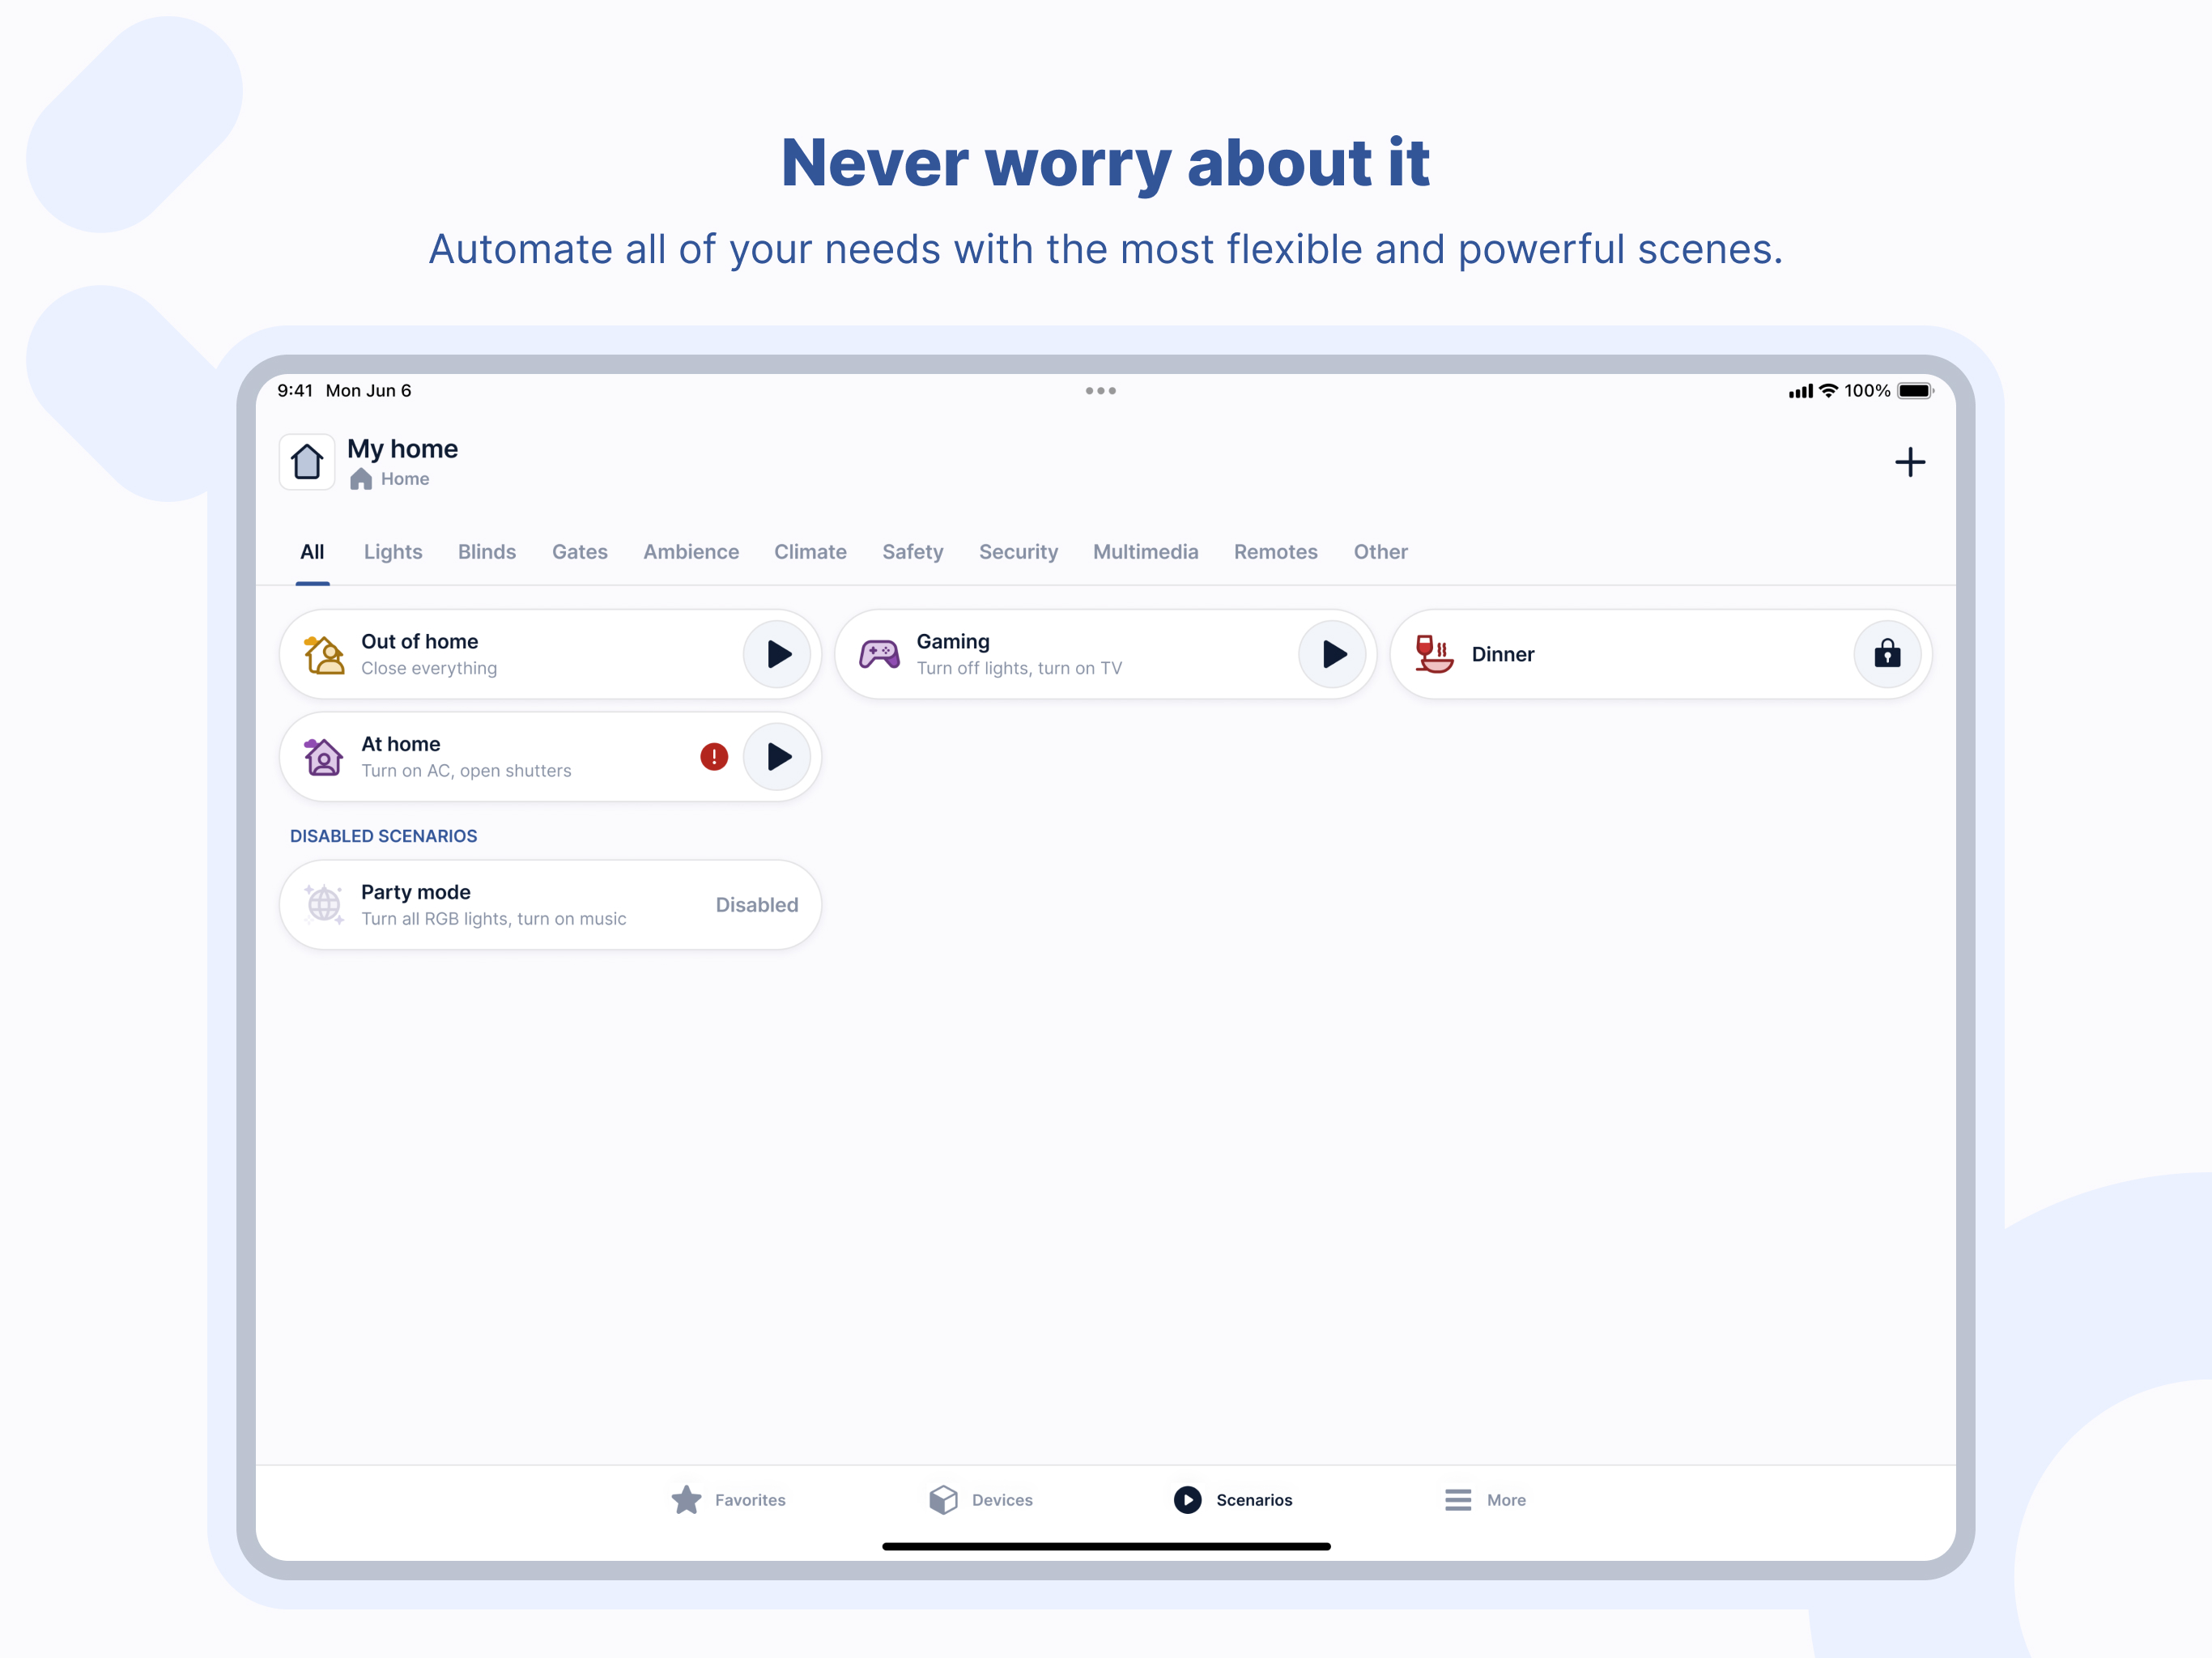Tap the cellular signal bars icon
The width and height of the screenshot is (2212, 1658).
tap(1800, 391)
